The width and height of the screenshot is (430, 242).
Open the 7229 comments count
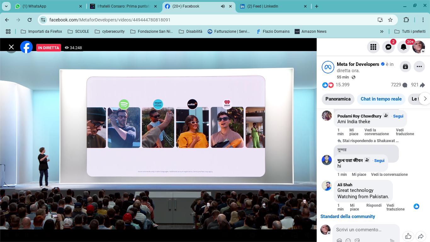[x=399, y=85]
